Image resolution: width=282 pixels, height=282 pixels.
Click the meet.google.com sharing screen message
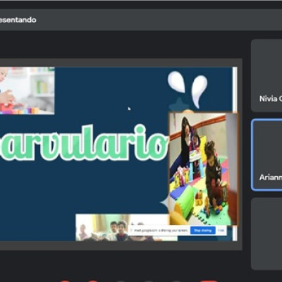pos(161,231)
